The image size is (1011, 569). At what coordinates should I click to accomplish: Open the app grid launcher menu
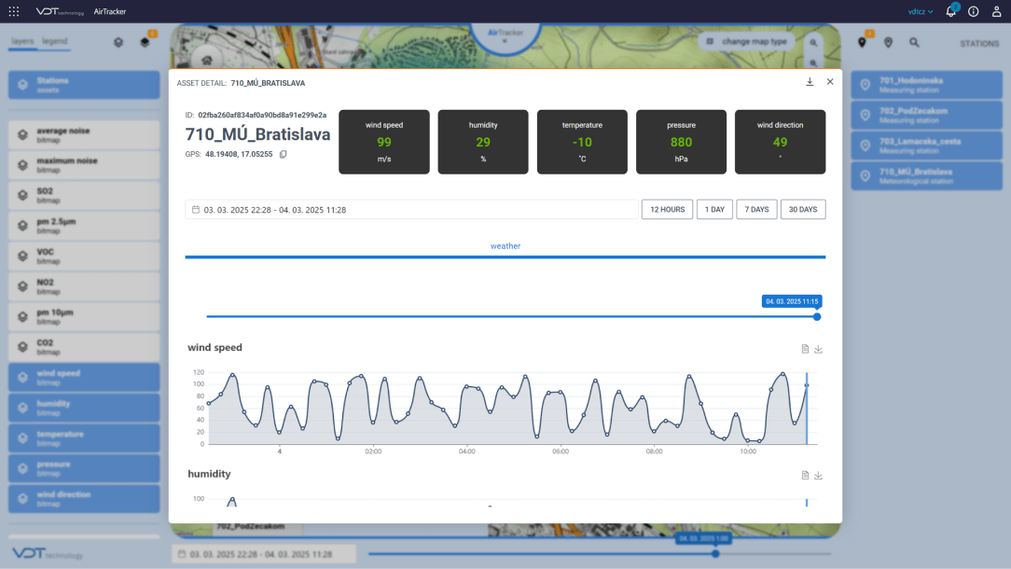click(14, 11)
